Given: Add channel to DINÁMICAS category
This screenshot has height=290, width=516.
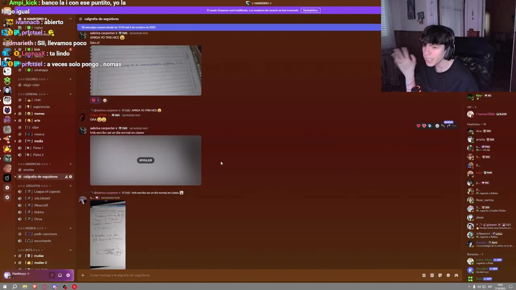Looking at the screenshot, I should pyautogui.click(x=71, y=164).
